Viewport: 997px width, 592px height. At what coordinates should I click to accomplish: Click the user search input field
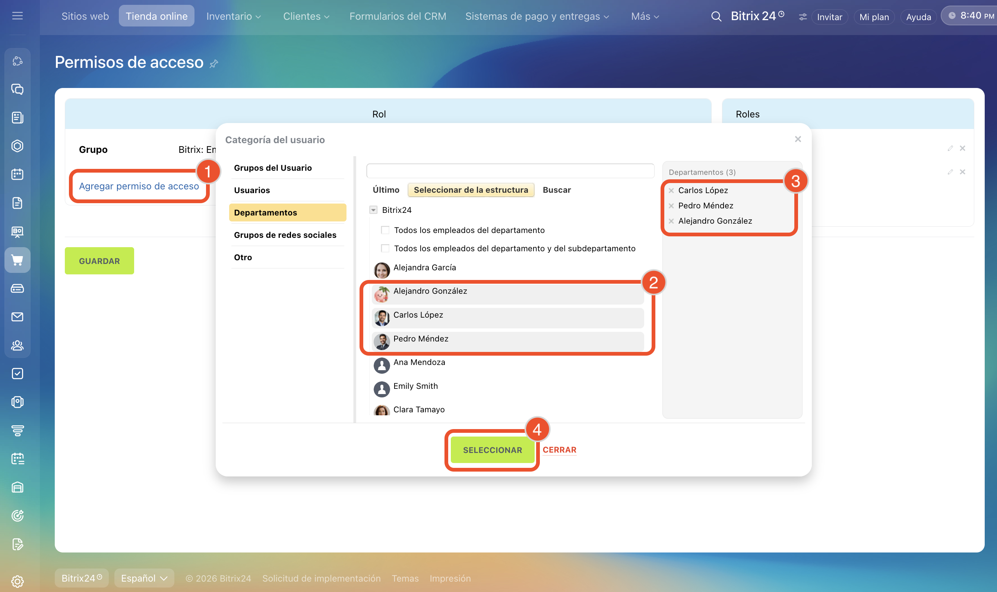(x=510, y=171)
